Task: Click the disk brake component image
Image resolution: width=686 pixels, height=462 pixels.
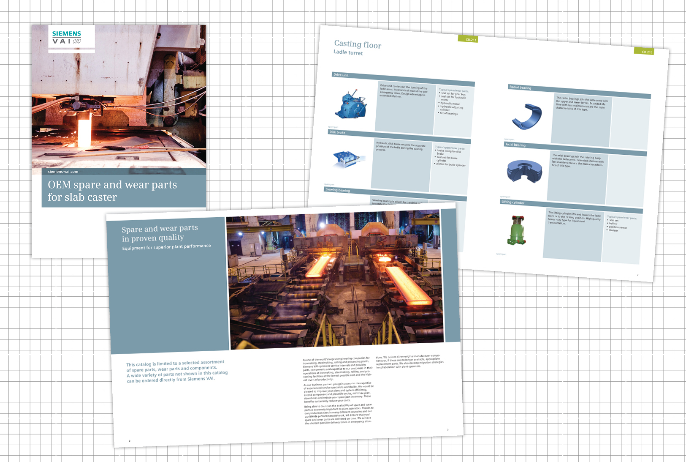Action: (x=349, y=159)
